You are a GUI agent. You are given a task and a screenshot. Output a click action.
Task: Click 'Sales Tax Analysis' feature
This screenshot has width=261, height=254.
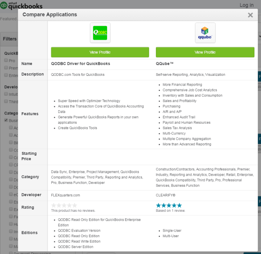coord(177,128)
